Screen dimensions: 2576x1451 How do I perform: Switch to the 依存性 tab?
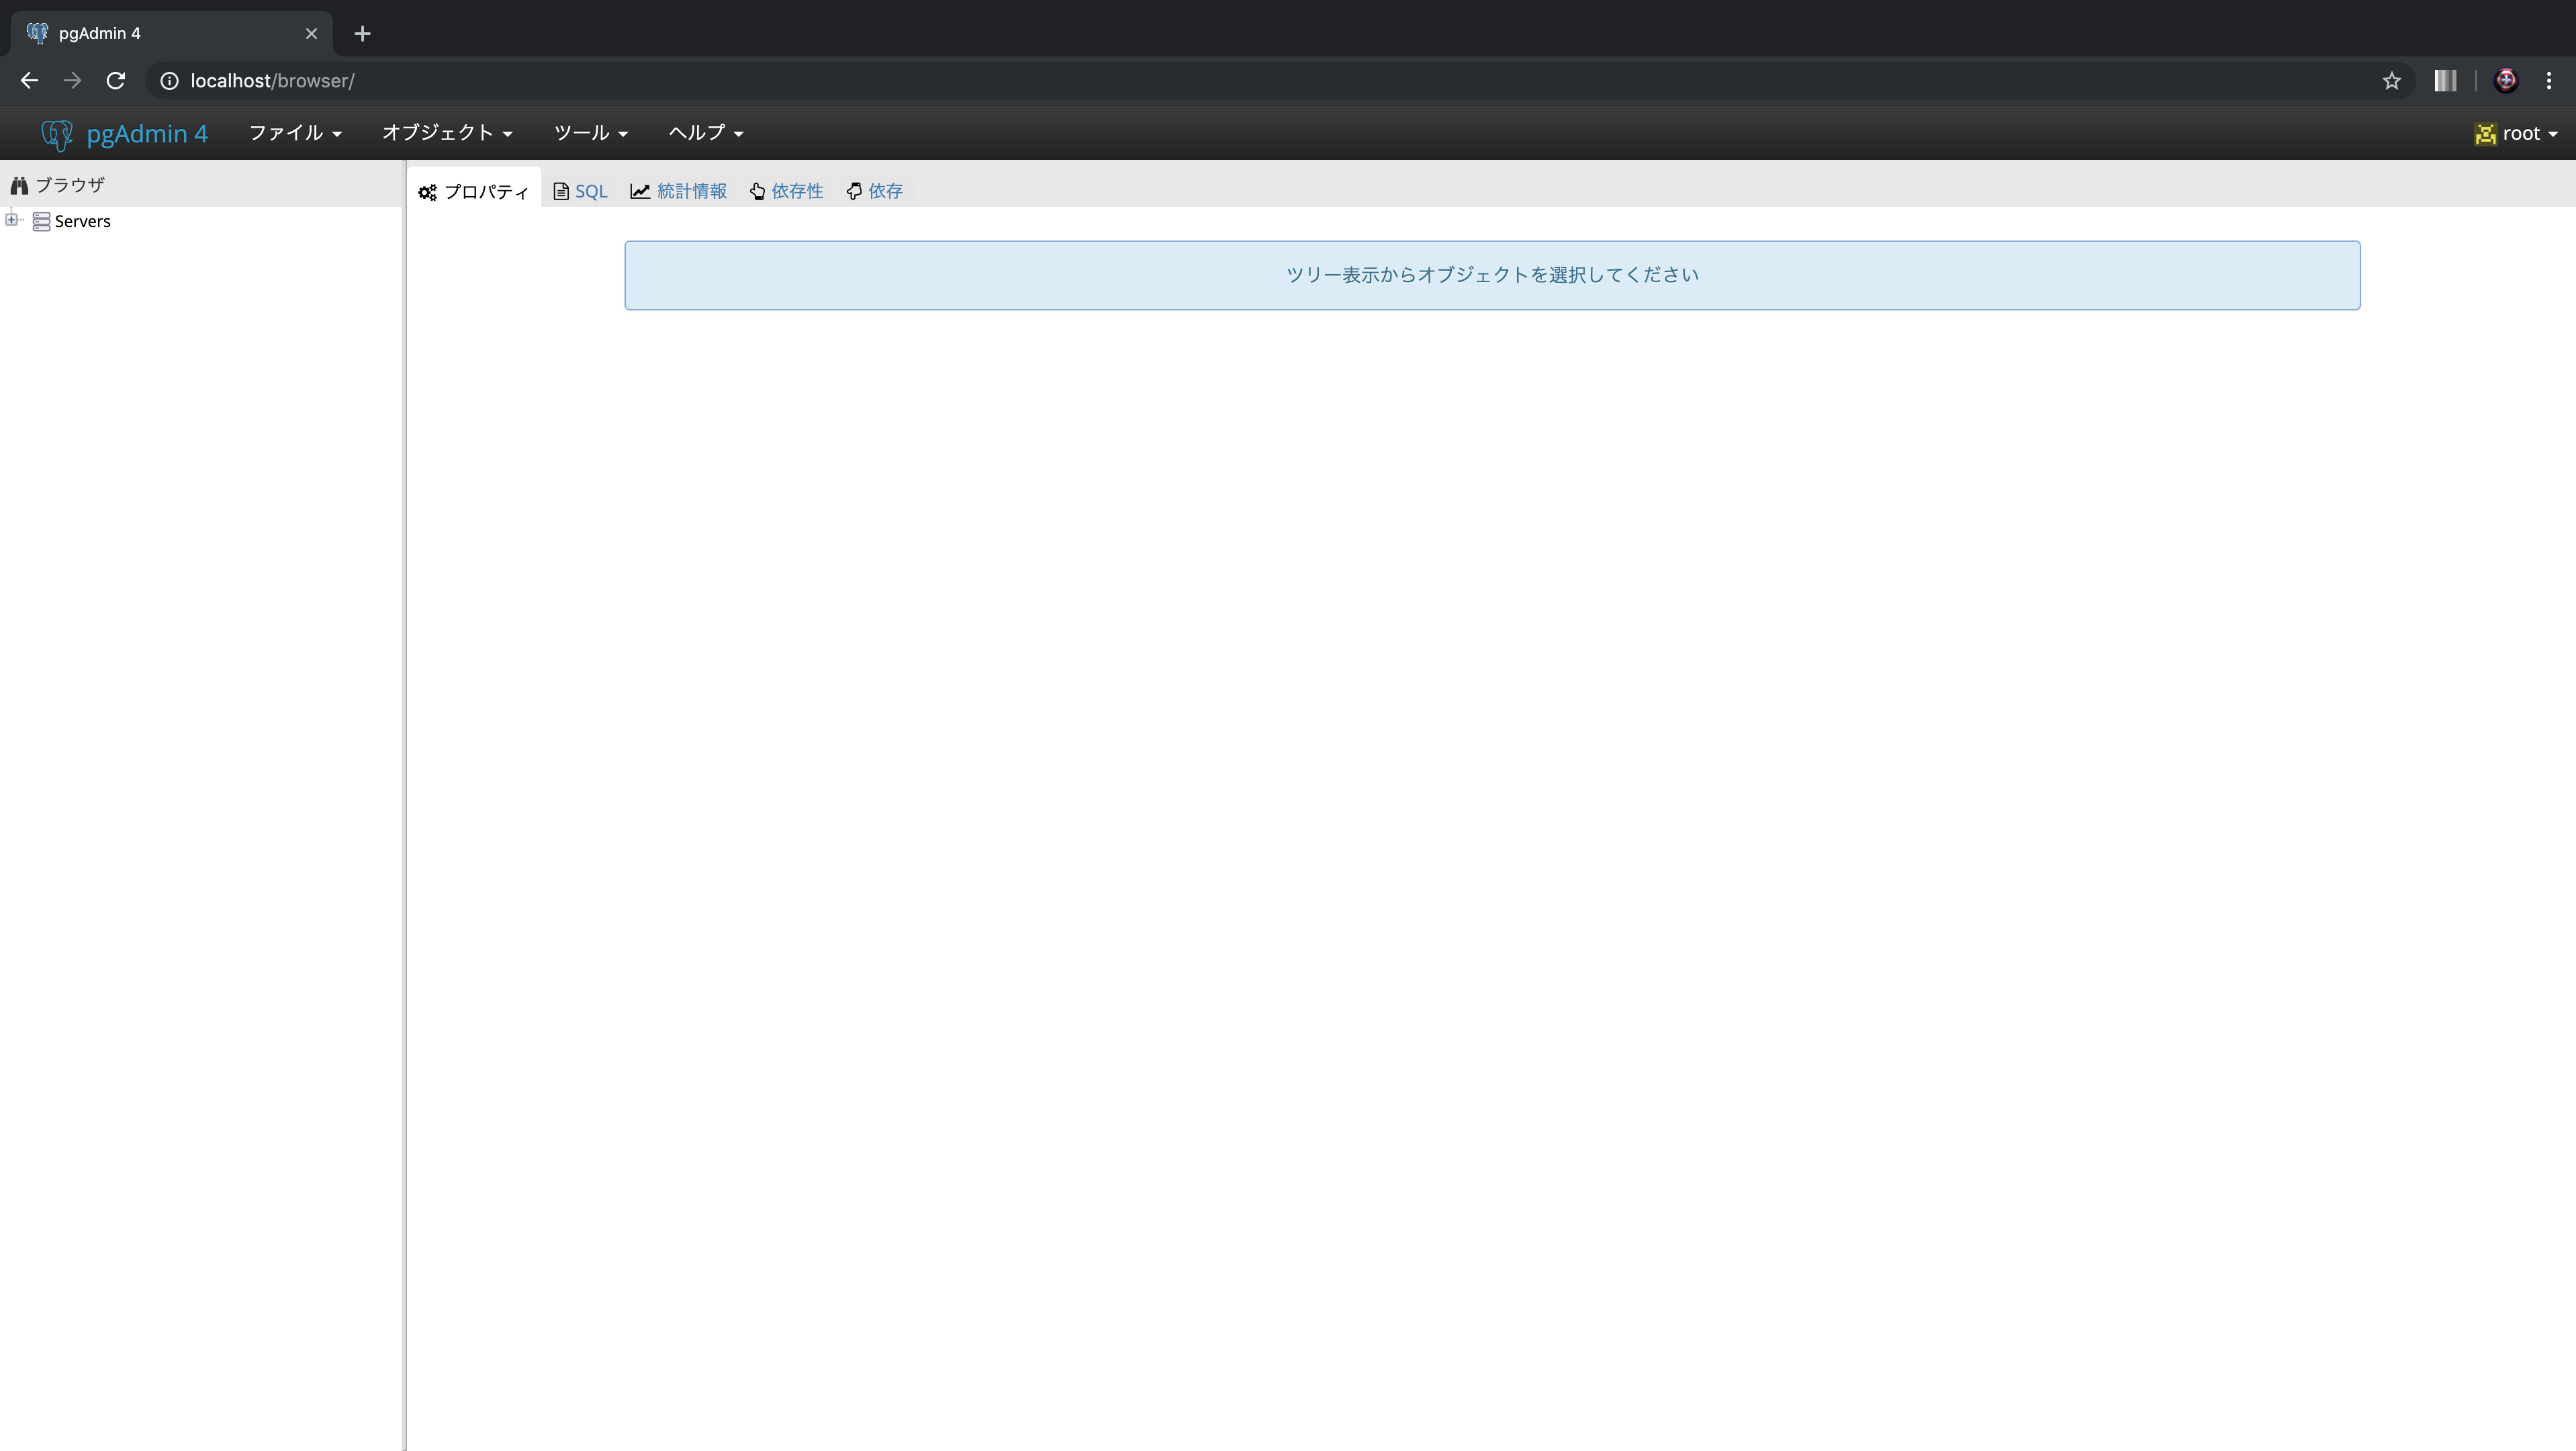point(787,191)
